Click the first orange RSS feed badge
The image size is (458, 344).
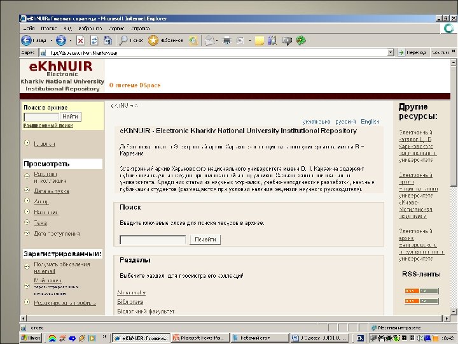point(422,290)
